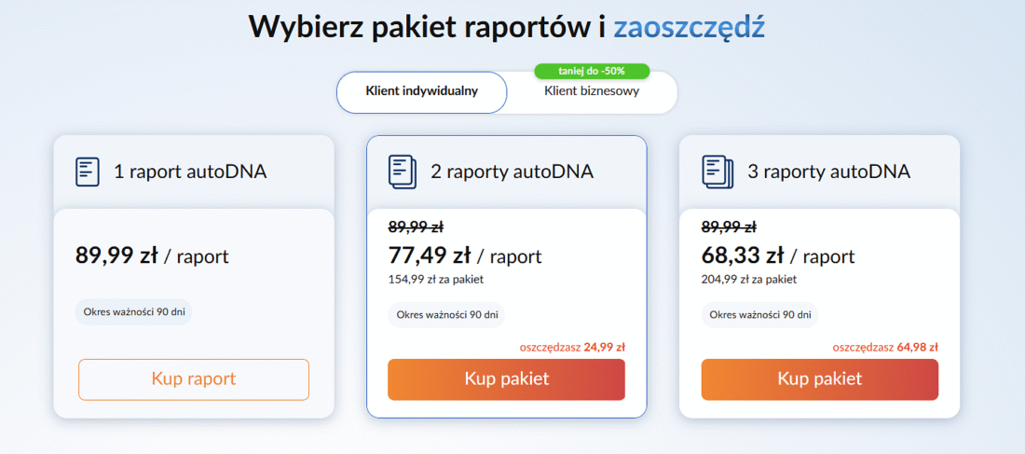Screen dimensions: 1025x454
Task: Click the '204,99 zł za pakiet' text
Action: tap(748, 279)
